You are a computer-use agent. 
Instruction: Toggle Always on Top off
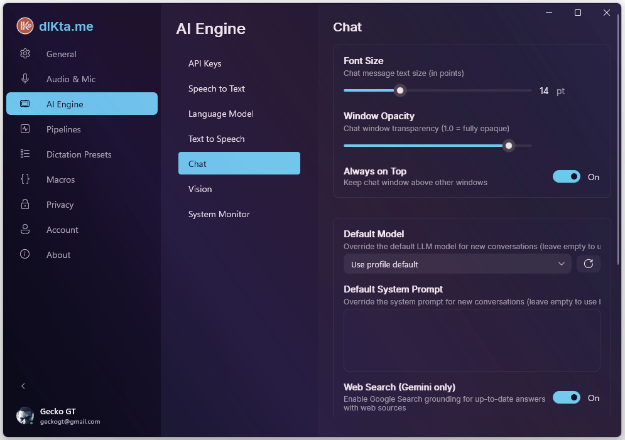point(566,176)
